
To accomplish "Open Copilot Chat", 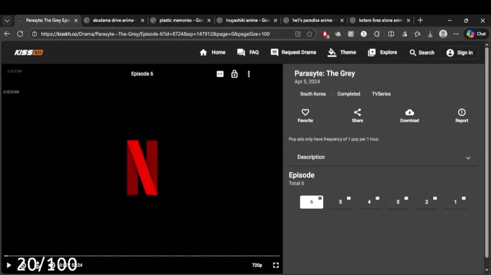I will [476, 34].
